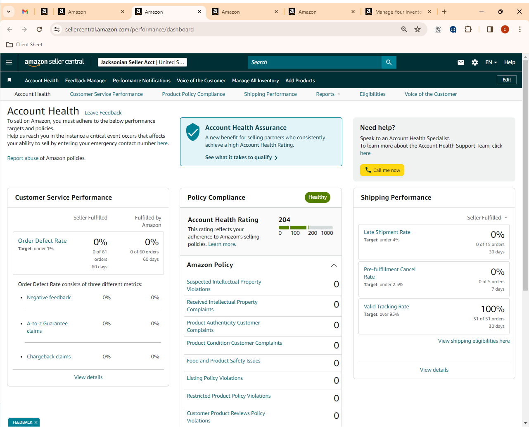The height and width of the screenshot is (427, 529).
Task: Click View shipping eligibilities here
Action: click(x=474, y=341)
